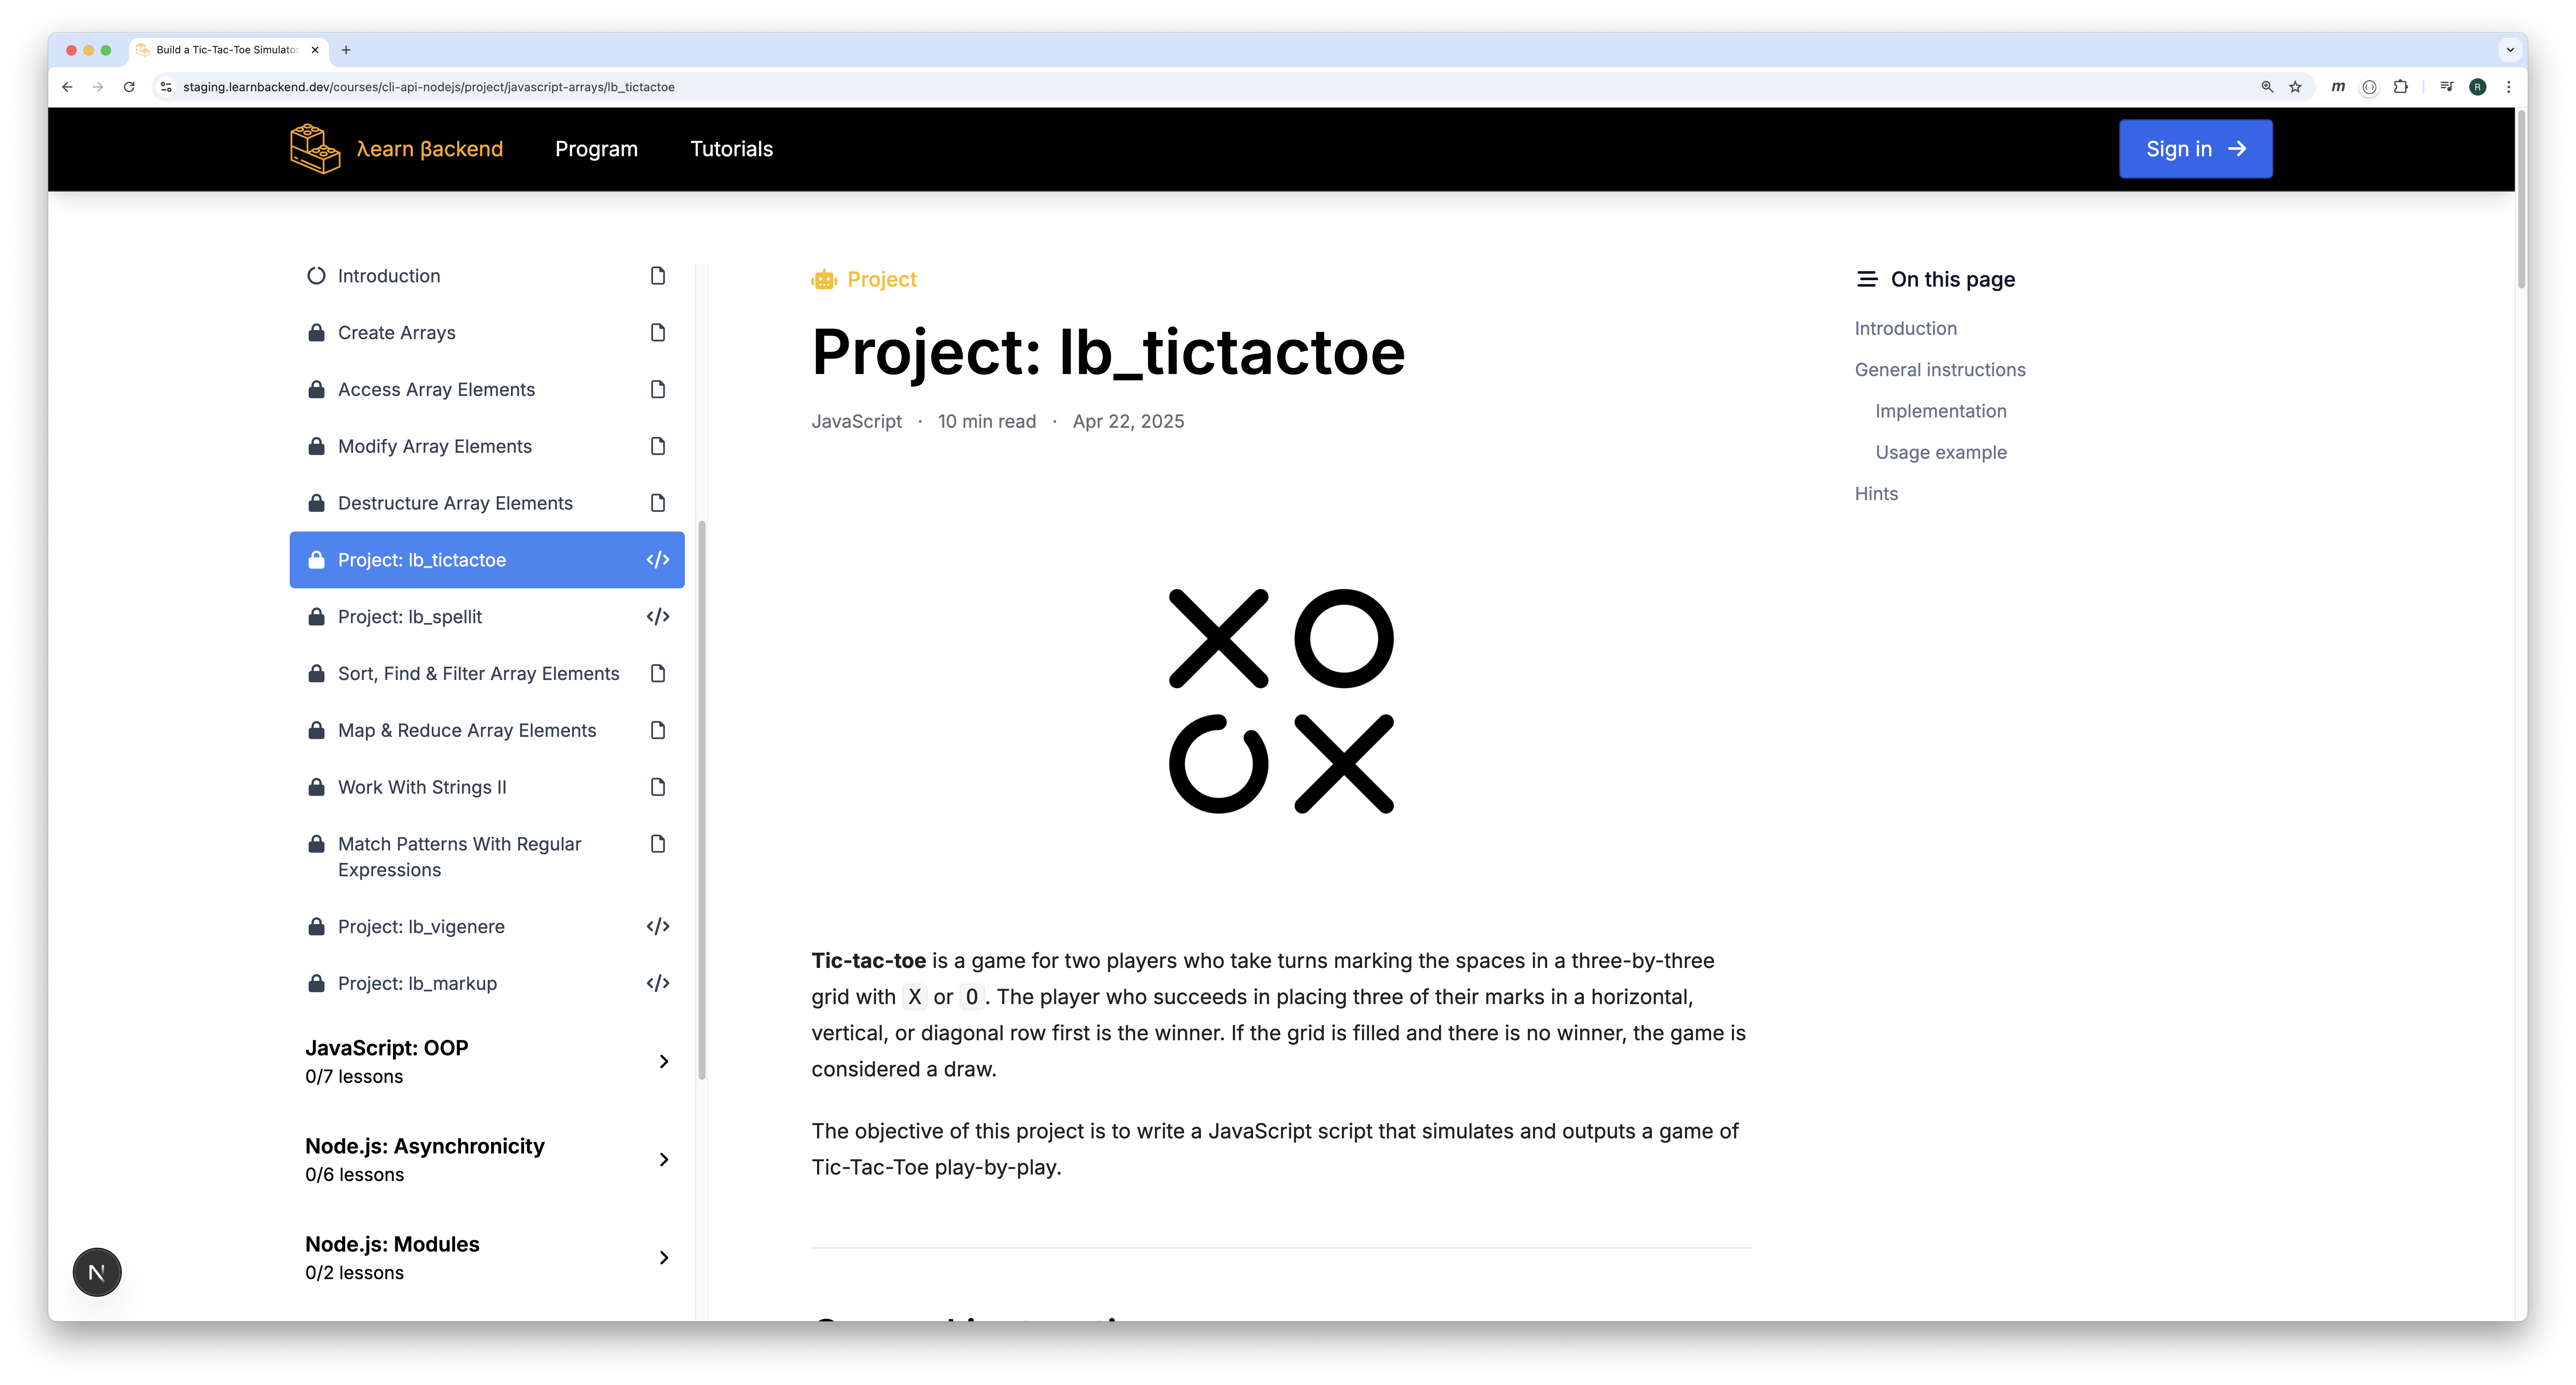Click the lock icon on Access Array Elements
This screenshot has height=1385, width=2576.
coord(316,389)
